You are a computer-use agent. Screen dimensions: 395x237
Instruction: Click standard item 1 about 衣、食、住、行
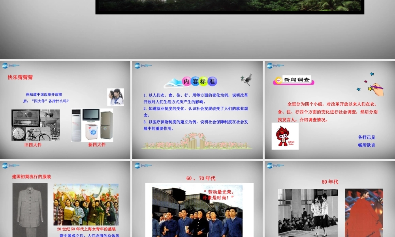pos(196,98)
